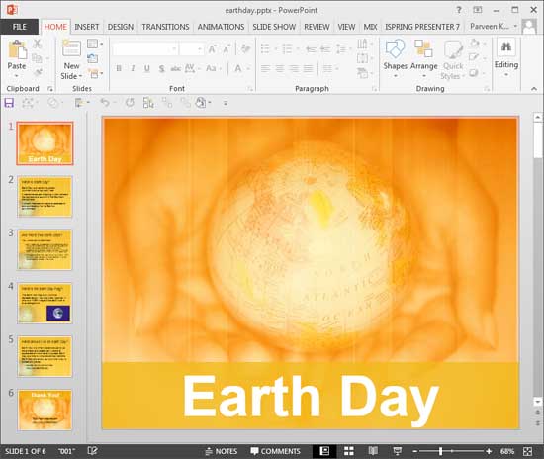The height and width of the screenshot is (459, 544).
Task: Click the Increase Font Size icon
Action: click(x=212, y=49)
